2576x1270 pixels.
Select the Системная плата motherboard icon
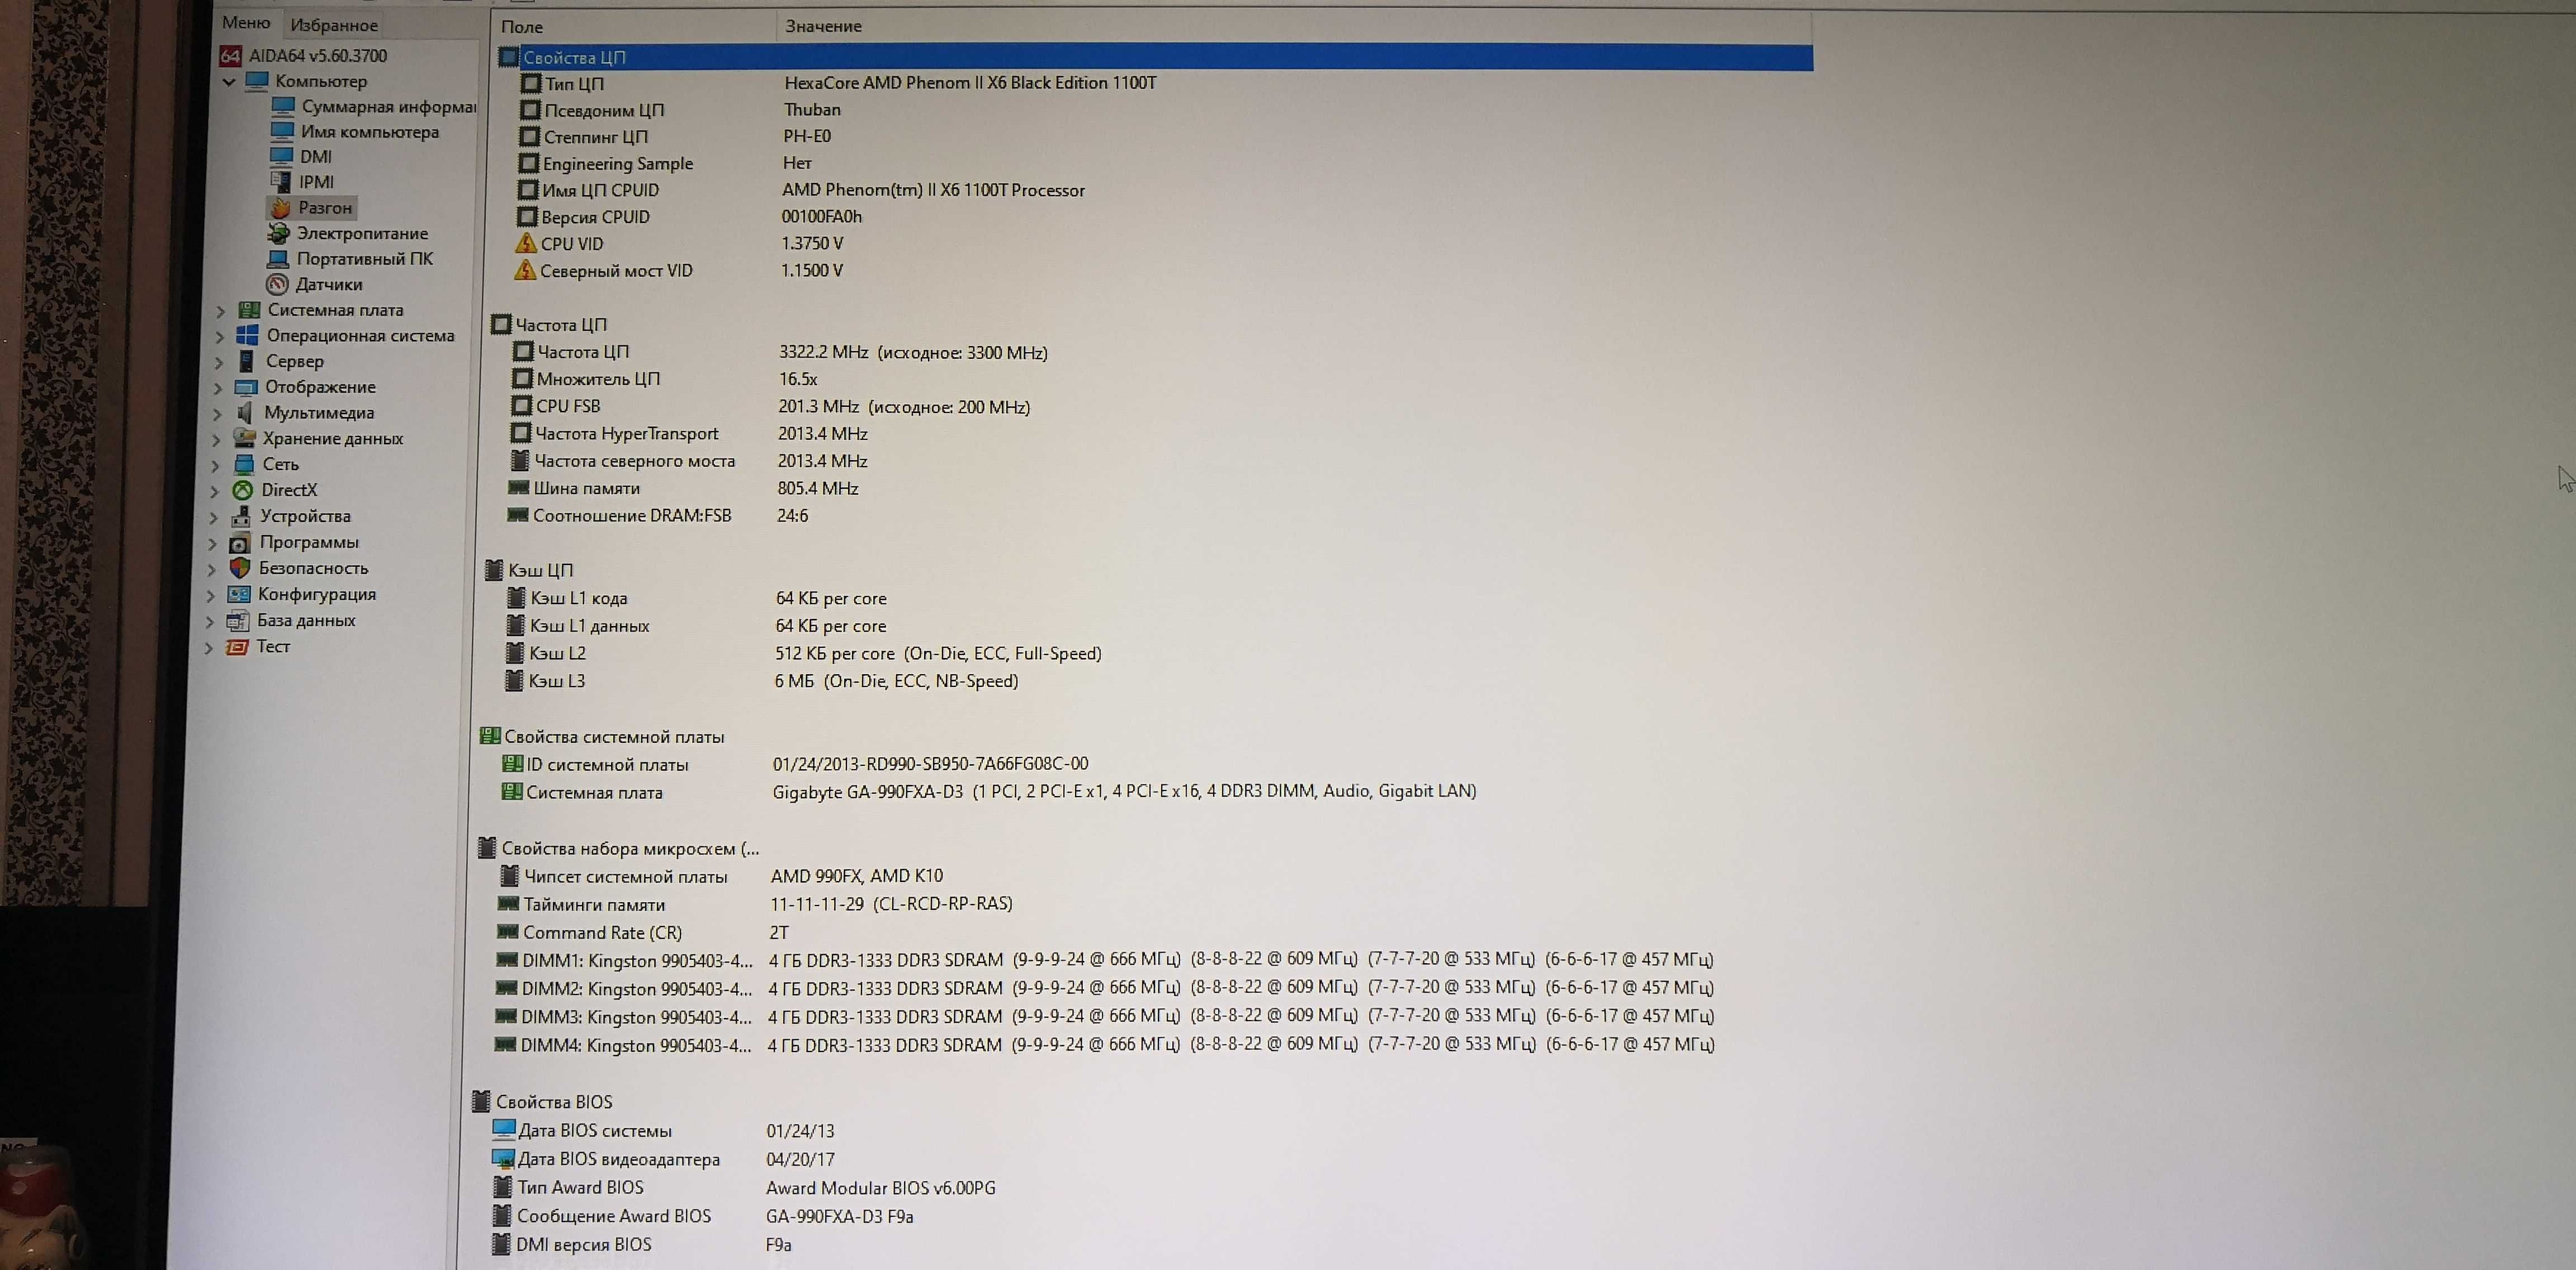click(x=249, y=310)
